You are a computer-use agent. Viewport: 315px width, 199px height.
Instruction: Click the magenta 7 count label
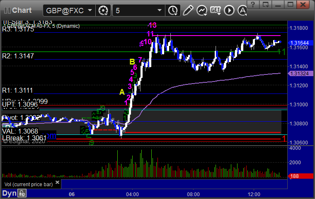click(x=140, y=60)
